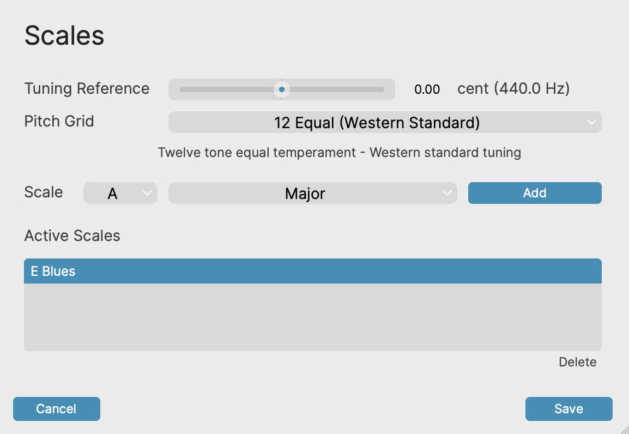Click the window resize grip corner

(x=624, y=430)
